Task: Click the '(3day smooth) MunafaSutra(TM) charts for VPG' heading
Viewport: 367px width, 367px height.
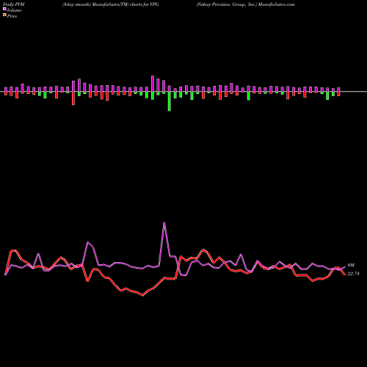Action: pyautogui.click(x=110, y=4)
